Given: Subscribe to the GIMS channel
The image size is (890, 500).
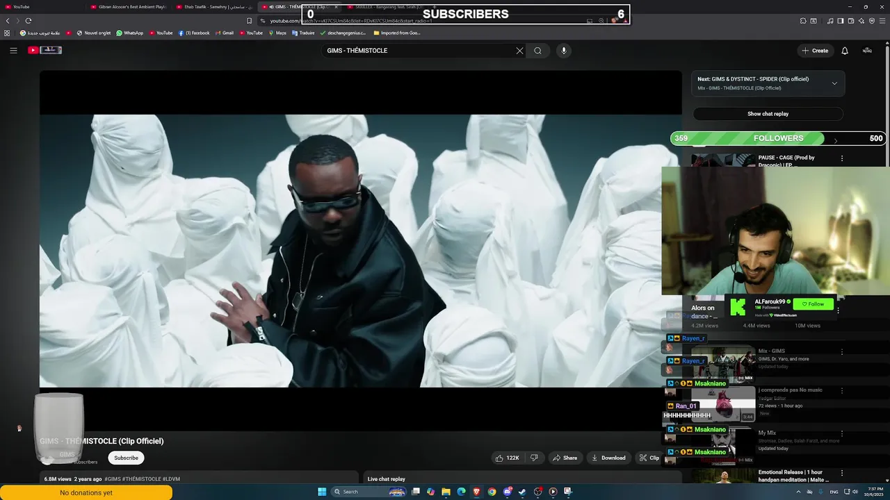Looking at the screenshot, I should (x=126, y=458).
